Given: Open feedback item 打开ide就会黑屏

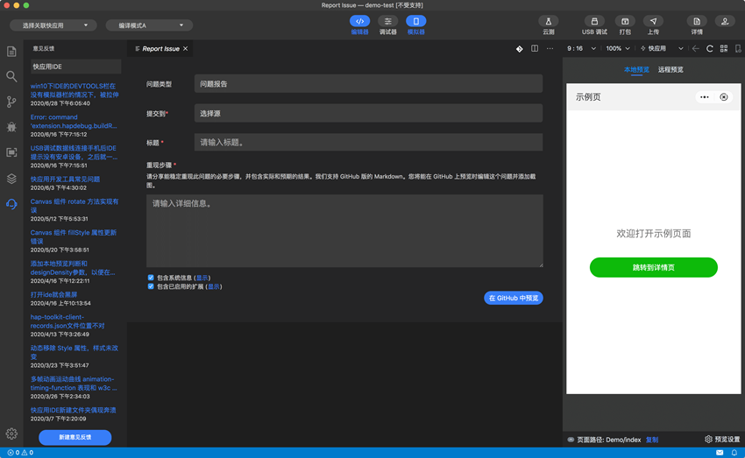Looking at the screenshot, I should tap(53, 295).
